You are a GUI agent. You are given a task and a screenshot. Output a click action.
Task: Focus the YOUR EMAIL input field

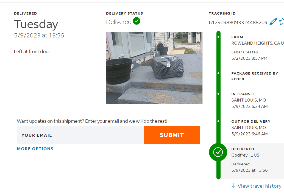(x=80, y=135)
